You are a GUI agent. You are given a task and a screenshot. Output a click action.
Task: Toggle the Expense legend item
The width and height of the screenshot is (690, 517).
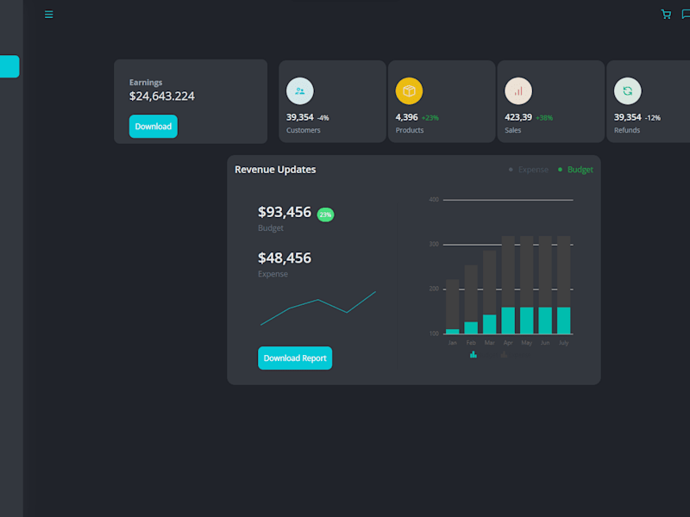pos(529,170)
